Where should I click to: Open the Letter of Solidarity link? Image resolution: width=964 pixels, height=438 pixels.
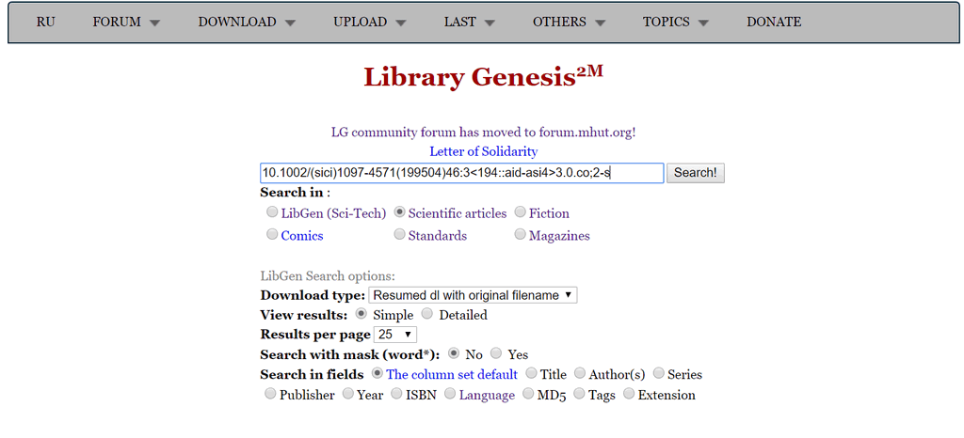483,151
